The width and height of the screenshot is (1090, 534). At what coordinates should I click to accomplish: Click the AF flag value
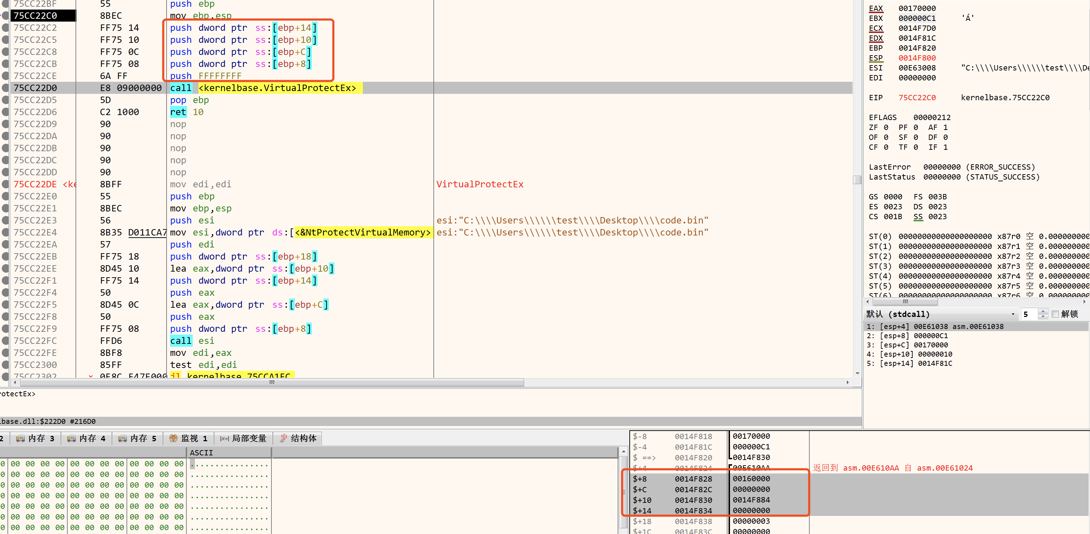coord(945,127)
